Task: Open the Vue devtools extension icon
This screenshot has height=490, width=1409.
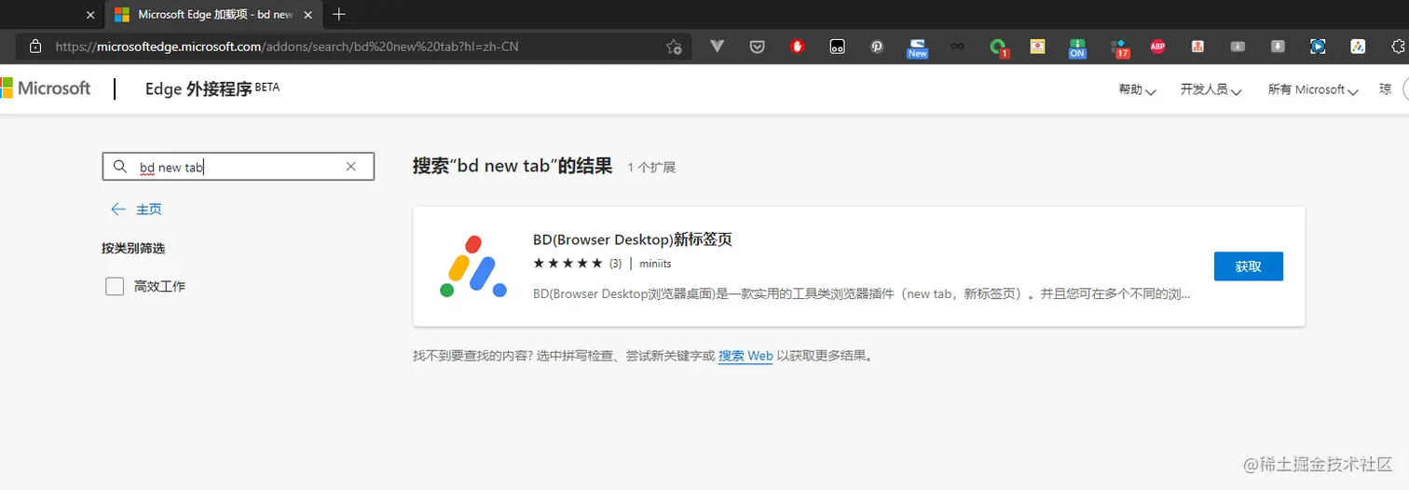Action: tap(717, 46)
